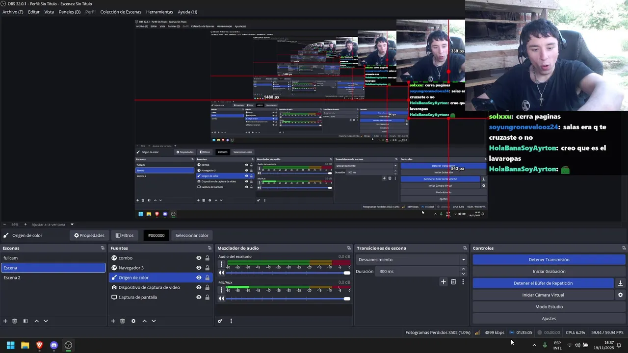Add transition with plus icon

(444, 282)
